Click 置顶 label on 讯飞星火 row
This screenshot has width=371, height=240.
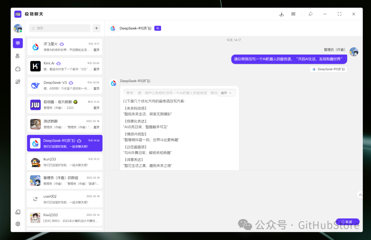[x=96, y=50]
